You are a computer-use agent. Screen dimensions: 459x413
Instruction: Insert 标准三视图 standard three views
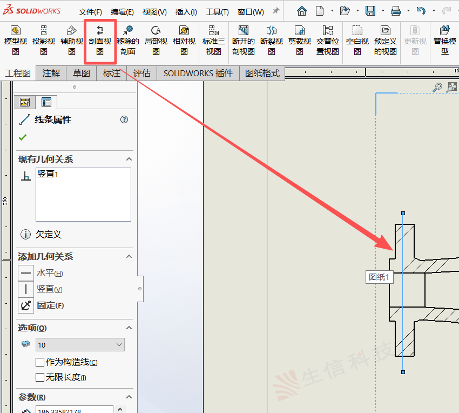coord(214,41)
